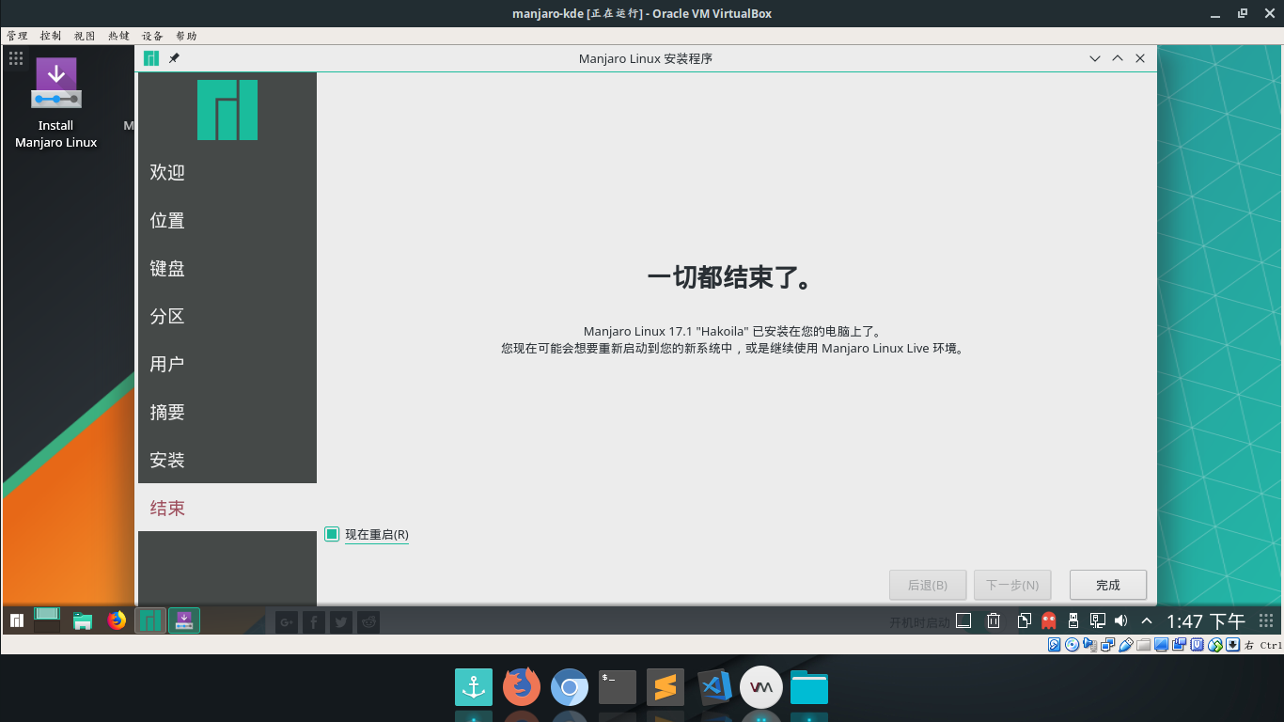Click the Facebook social icon

tap(314, 621)
